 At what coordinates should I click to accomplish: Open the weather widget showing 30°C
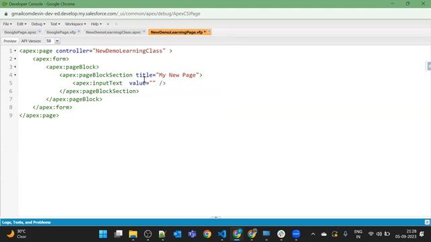[x=16, y=234]
